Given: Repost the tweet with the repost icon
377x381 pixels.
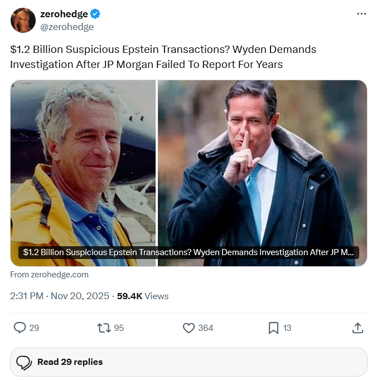Looking at the screenshot, I should [x=104, y=328].
